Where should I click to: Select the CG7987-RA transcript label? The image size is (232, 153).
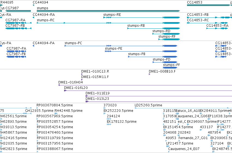tap(15, 20)
